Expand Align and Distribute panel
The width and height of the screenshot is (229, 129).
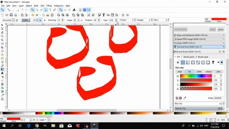199,35
